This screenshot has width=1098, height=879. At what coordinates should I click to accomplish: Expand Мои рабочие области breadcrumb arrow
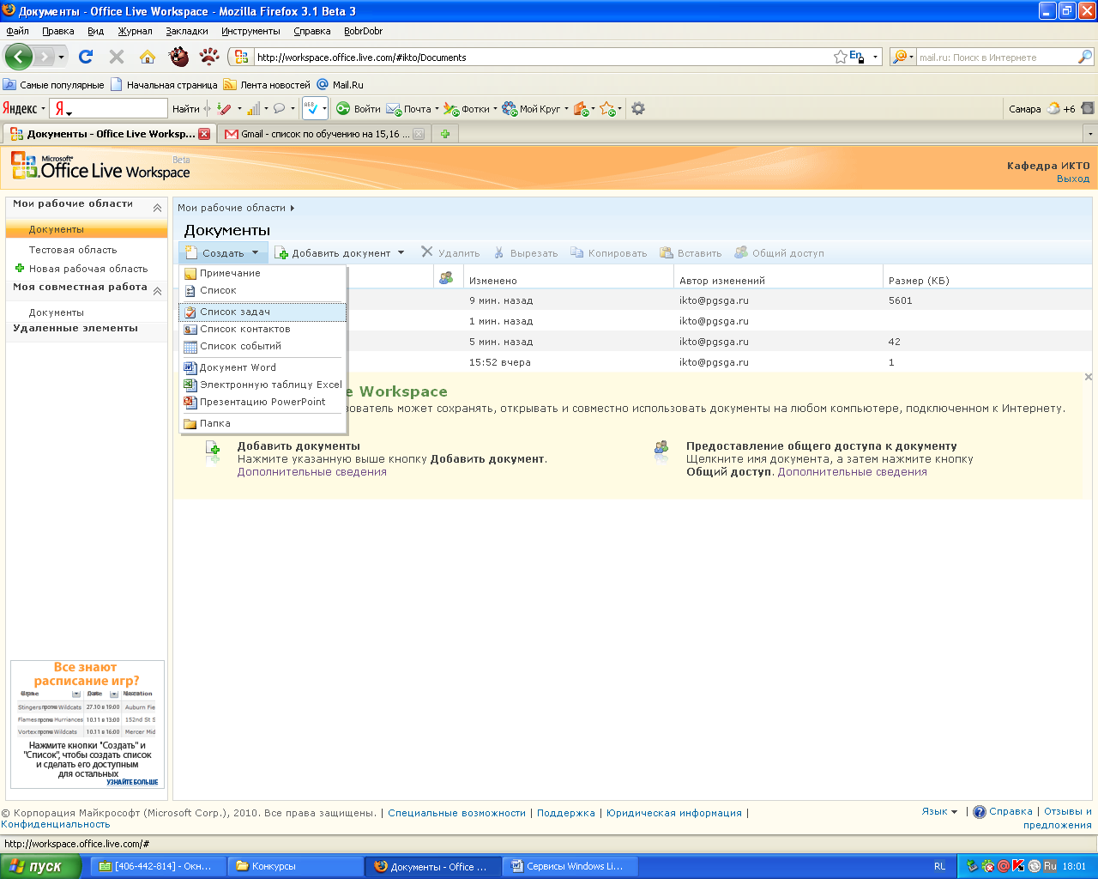(293, 208)
